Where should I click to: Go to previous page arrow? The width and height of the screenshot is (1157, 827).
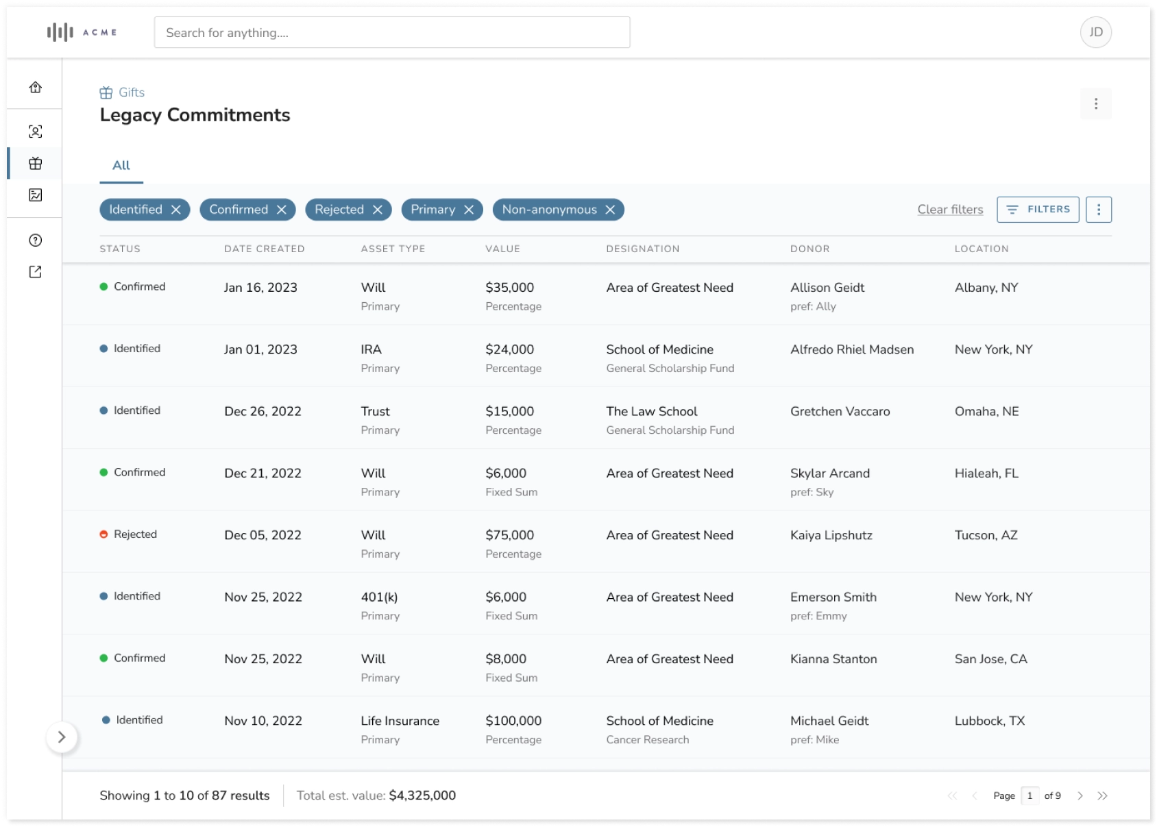tap(974, 795)
